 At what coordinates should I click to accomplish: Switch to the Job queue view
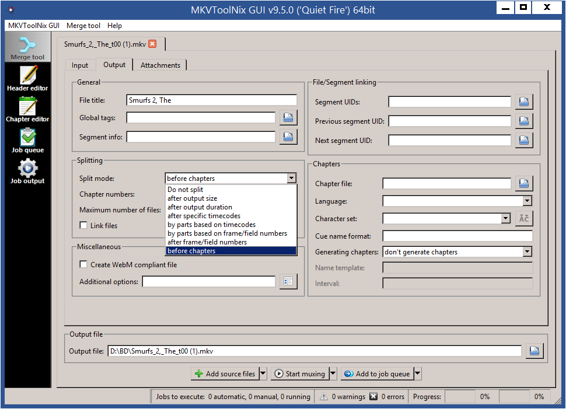(x=27, y=140)
